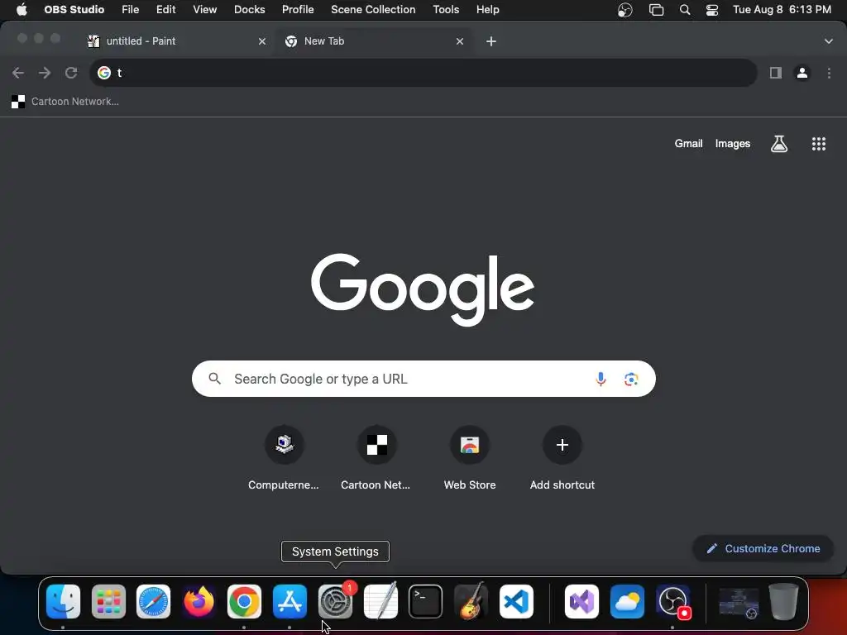Open the cloud weather app in dock
Image resolution: width=847 pixels, height=635 pixels.
pyautogui.click(x=627, y=601)
